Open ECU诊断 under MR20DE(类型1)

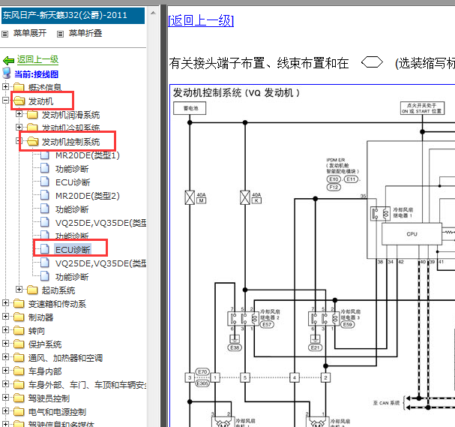point(73,182)
